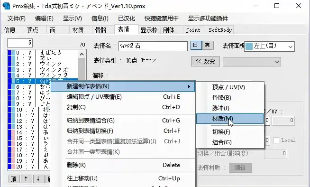310x187 pixels.
Task: Click the << 改变 button
Action: tap(205, 62)
